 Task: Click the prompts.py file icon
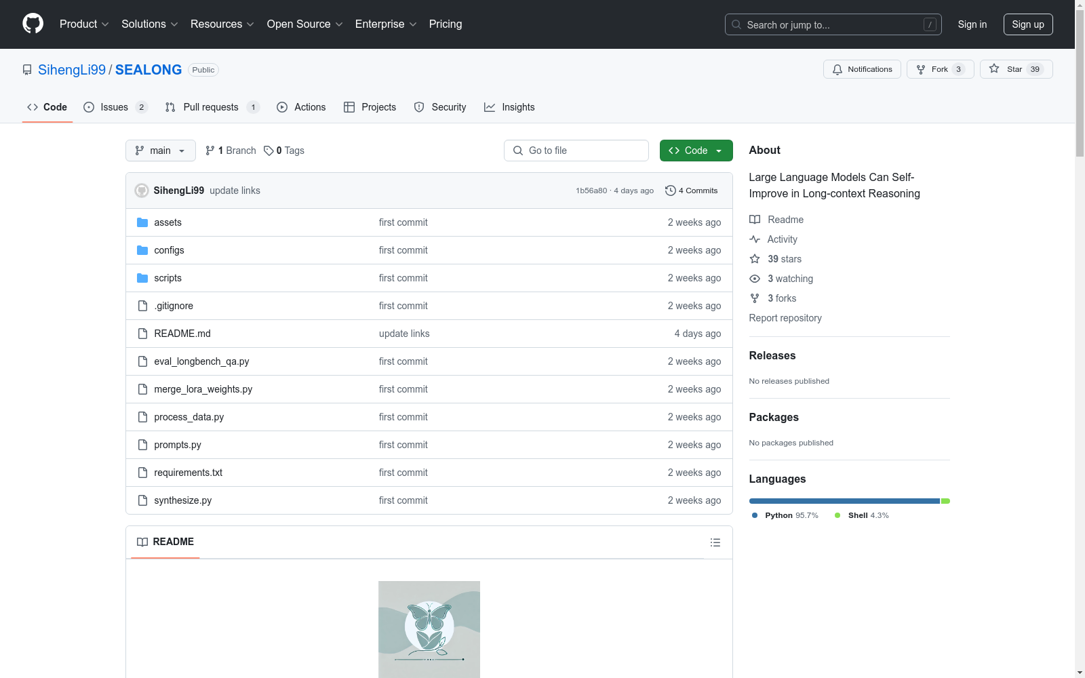(x=142, y=445)
